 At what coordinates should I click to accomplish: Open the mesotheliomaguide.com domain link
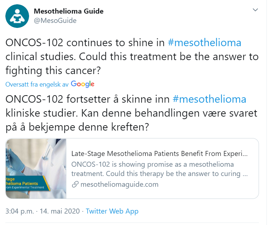point(119,185)
